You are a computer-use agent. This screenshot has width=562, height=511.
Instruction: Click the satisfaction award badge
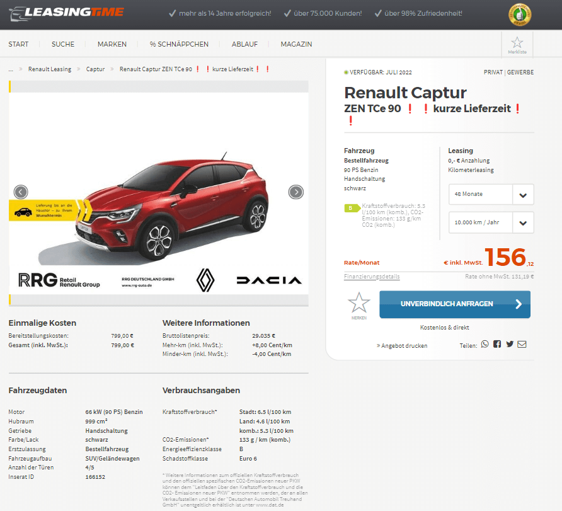point(520,14)
